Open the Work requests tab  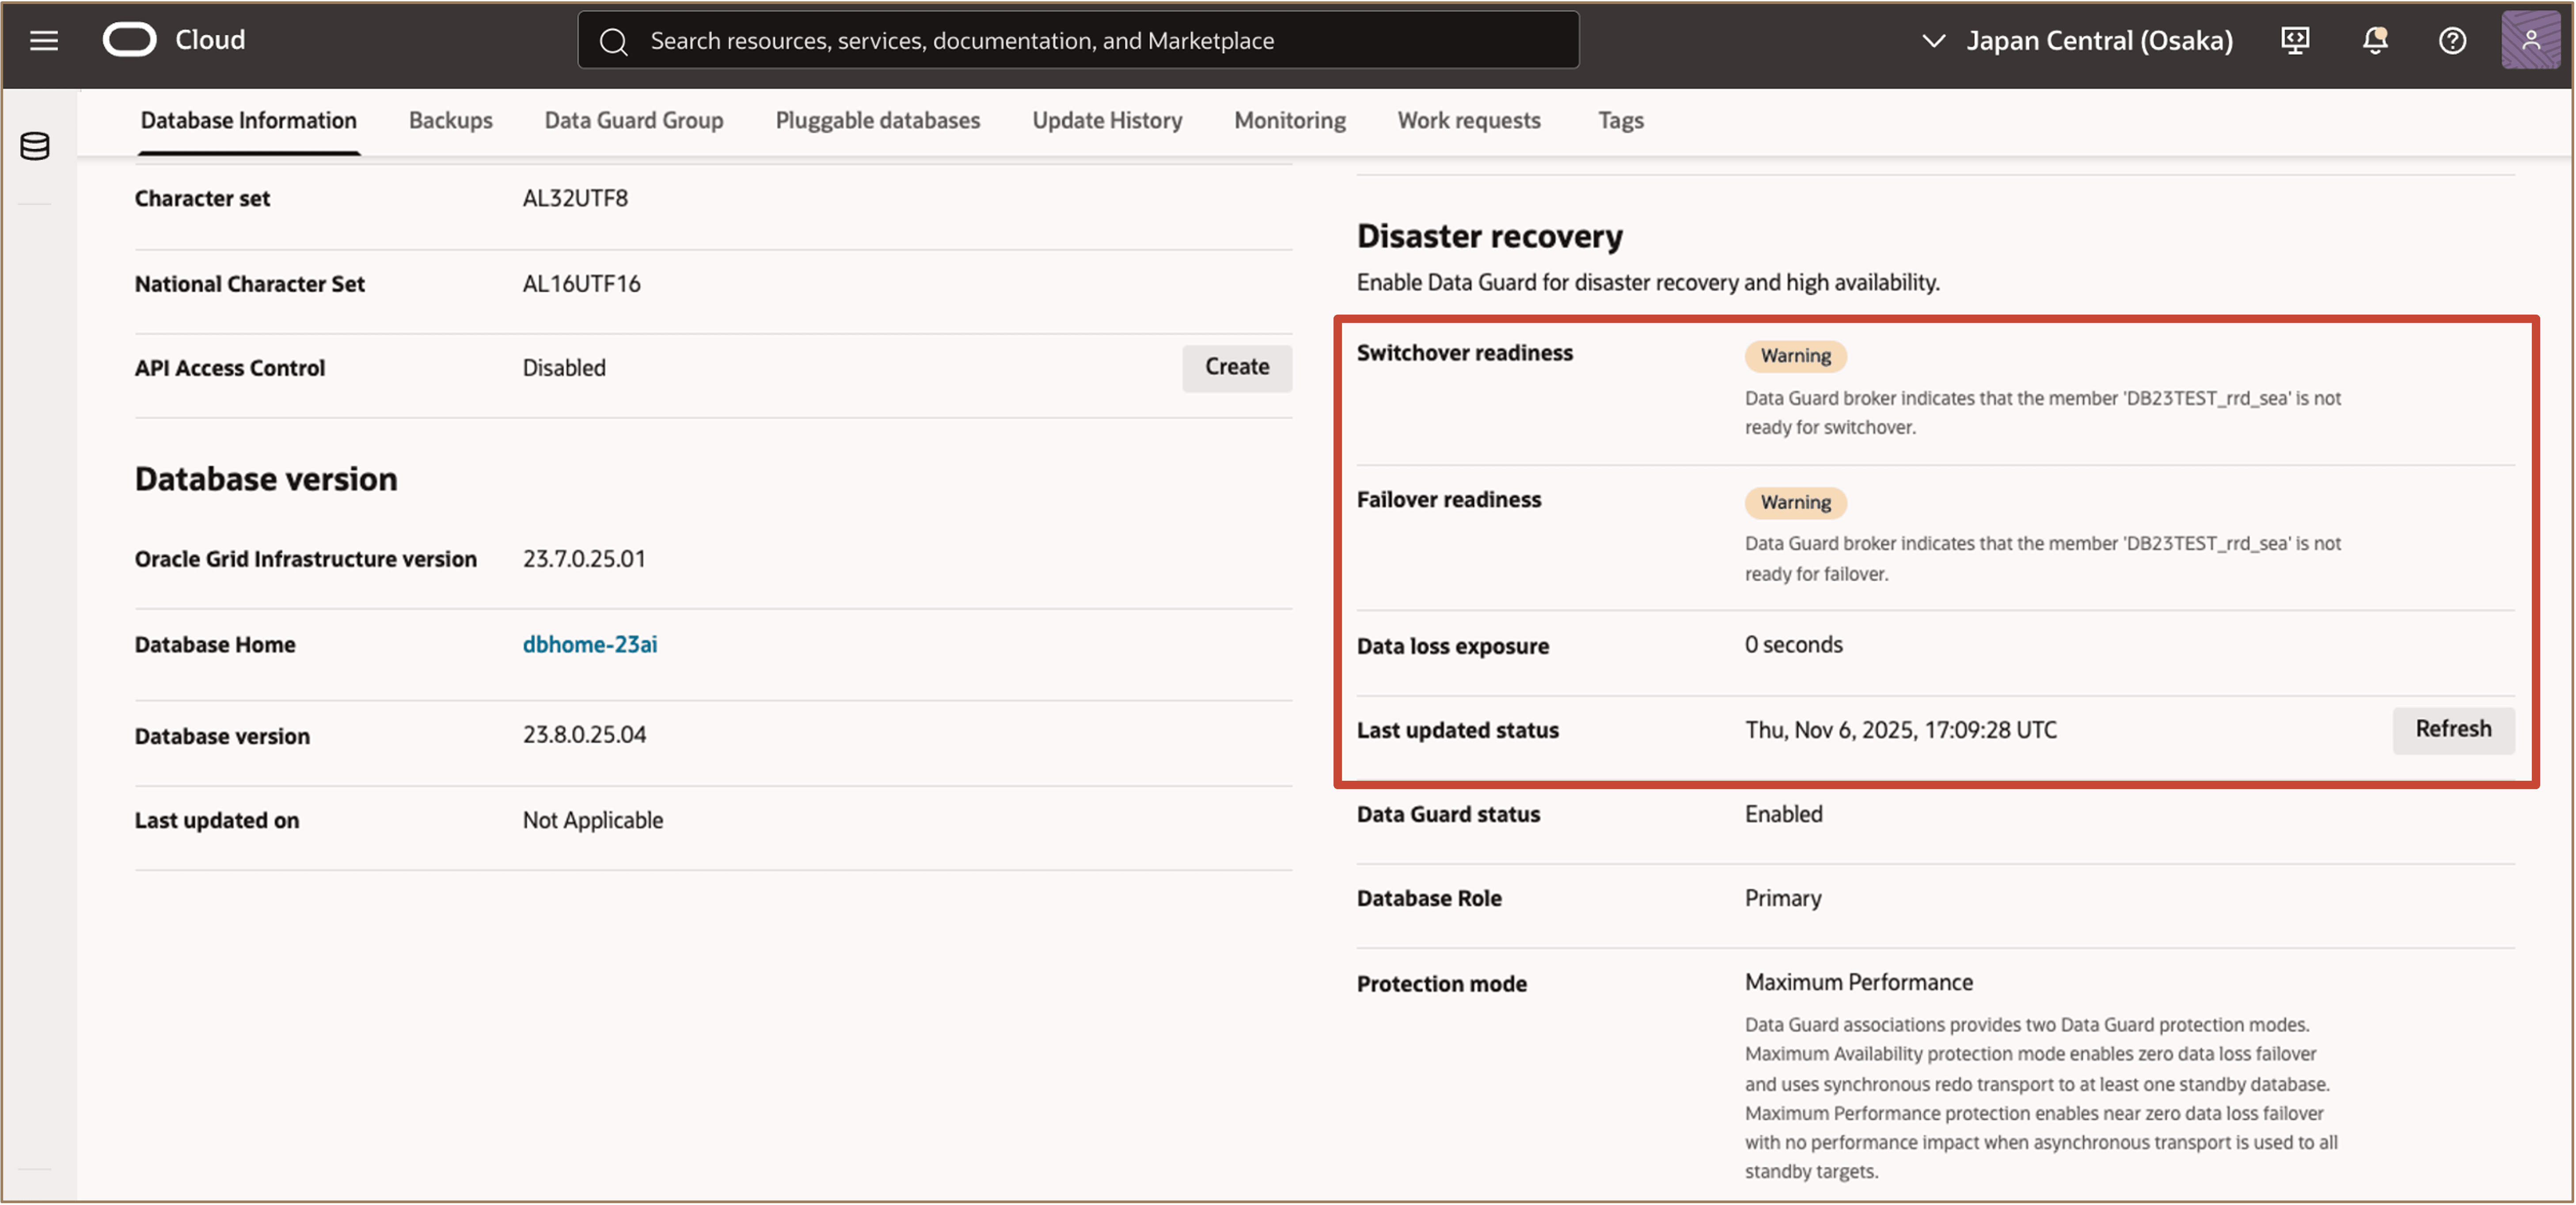[1468, 120]
